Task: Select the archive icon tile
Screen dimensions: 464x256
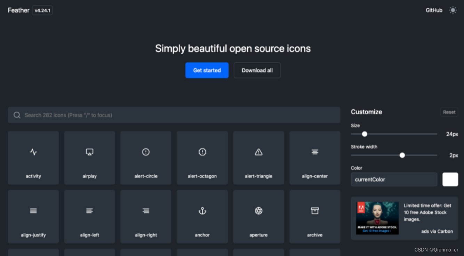Action: (x=315, y=217)
